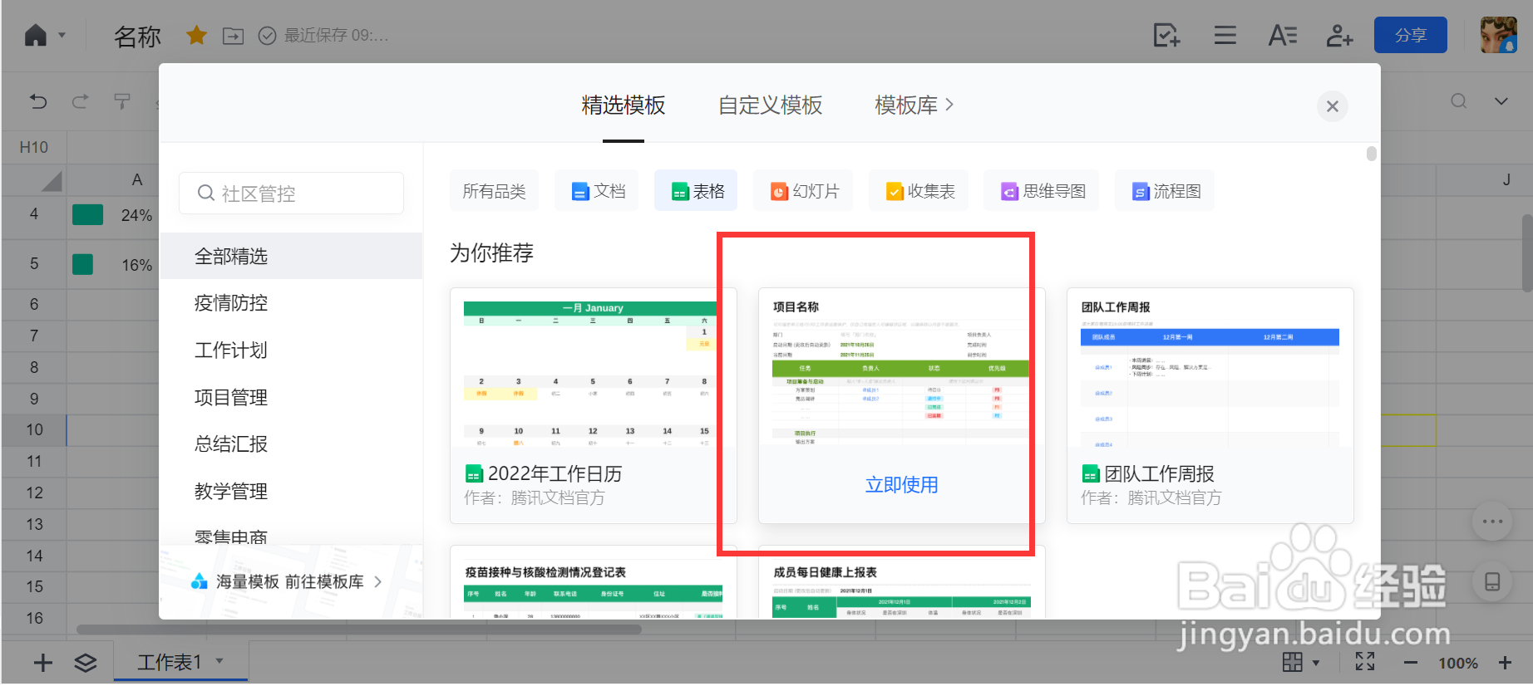Image resolution: width=1533 pixels, height=686 pixels.
Task: Select the format painter tool
Action: coord(122,101)
